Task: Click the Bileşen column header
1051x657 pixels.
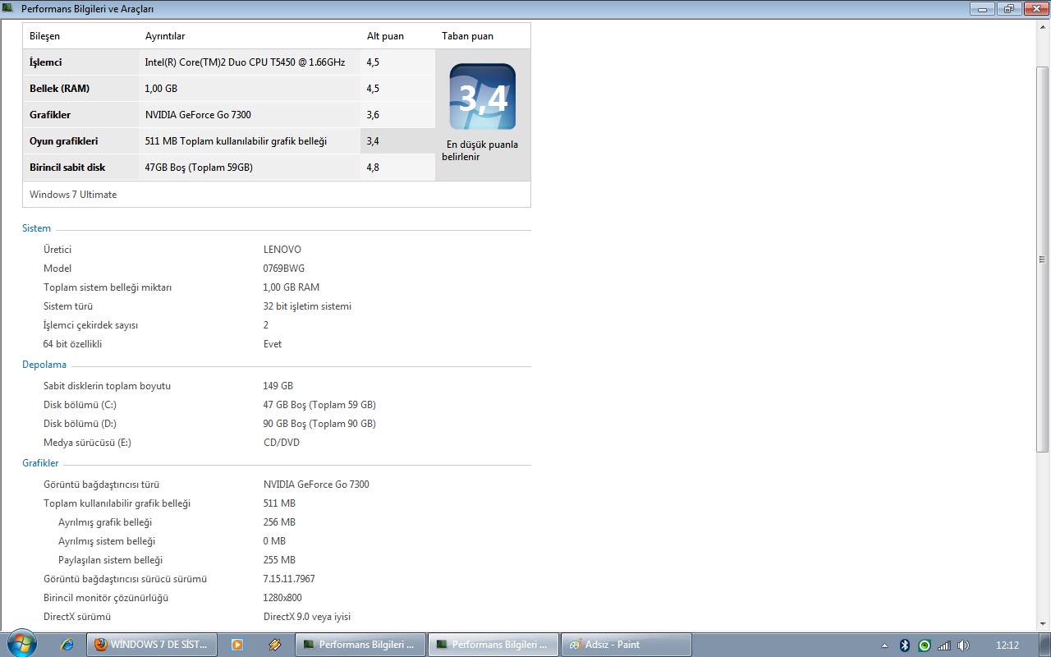Action: [44, 36]
